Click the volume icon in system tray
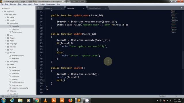184x103 pixels. tap(170, 100)
